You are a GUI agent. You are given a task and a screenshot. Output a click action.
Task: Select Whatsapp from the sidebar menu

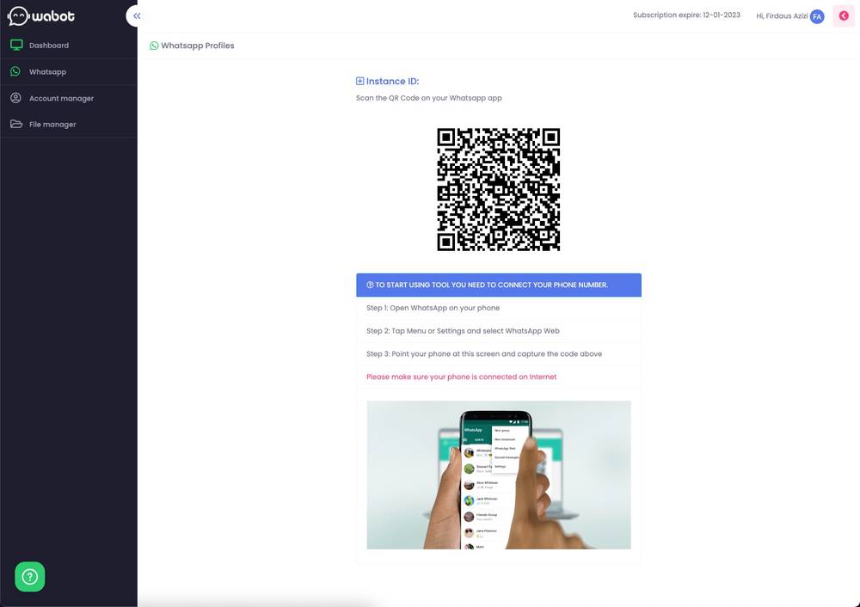[x=48, y=71]
